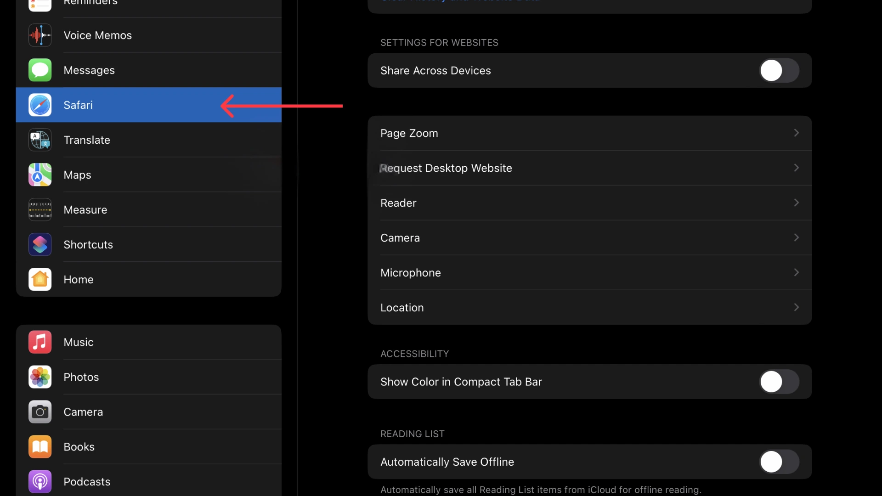Open Camera label in sidebar
This screenshot has height=496, width=882.
pyautogui.click(x=83, y=412)
